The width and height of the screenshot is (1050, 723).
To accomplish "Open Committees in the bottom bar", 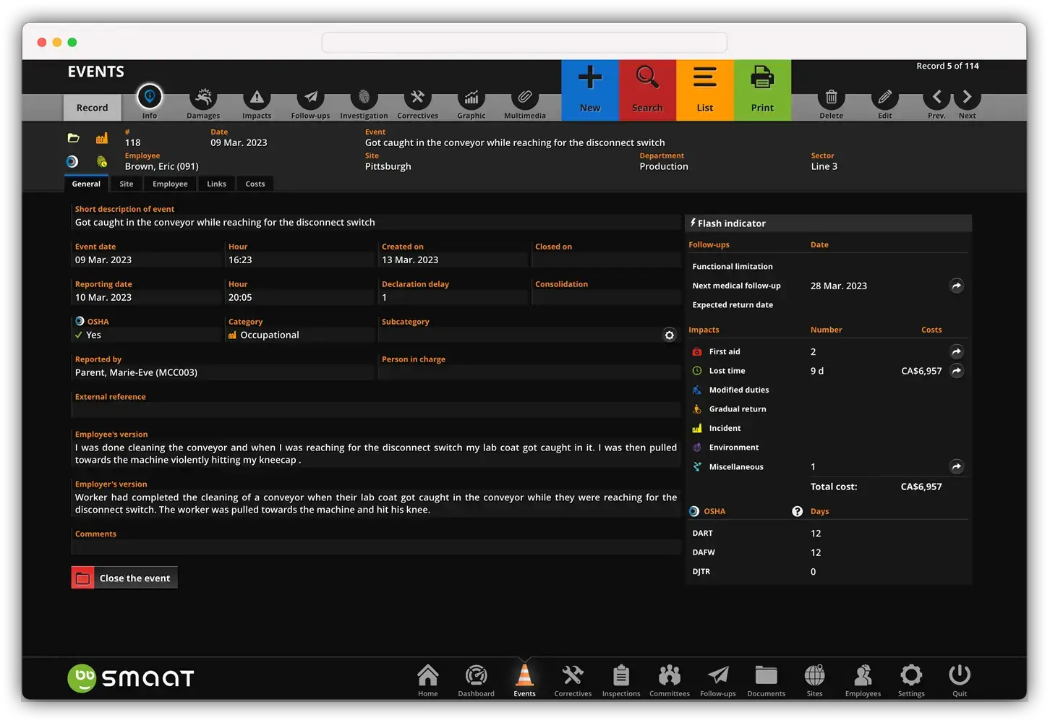I will point(670,680).
